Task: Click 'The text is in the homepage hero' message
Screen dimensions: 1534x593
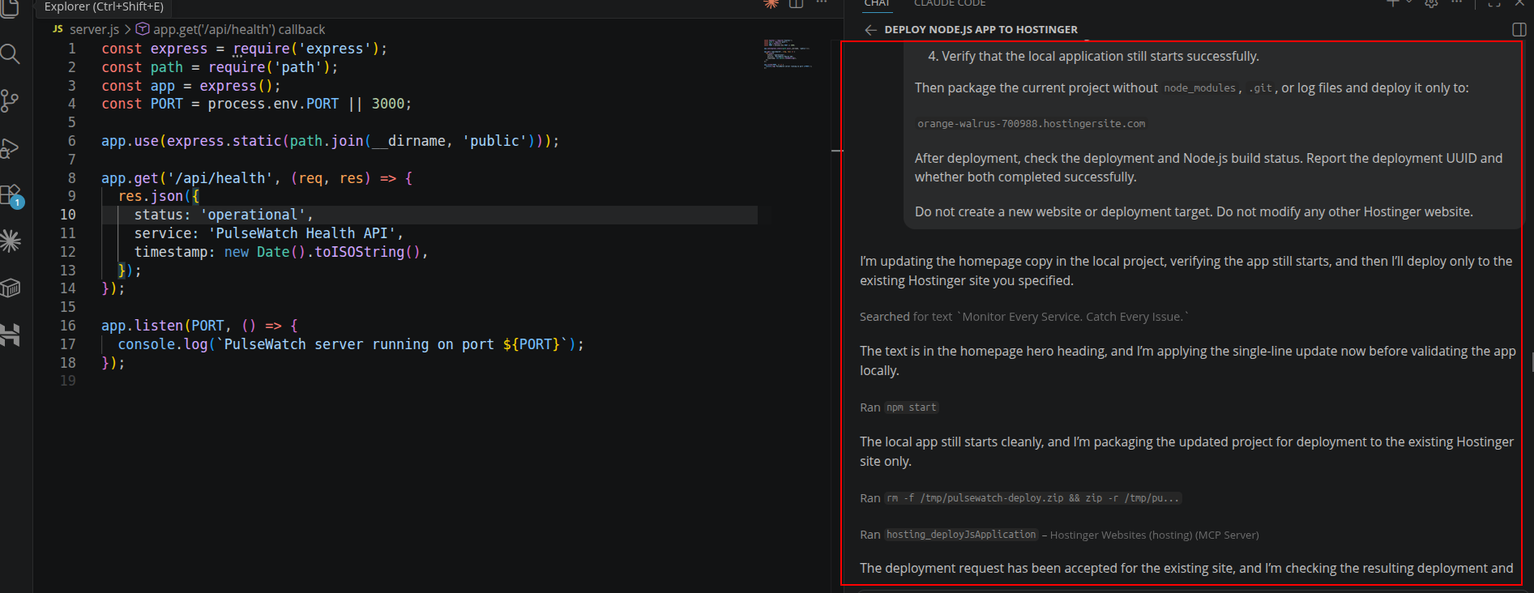Action: pyautogui.click(x=1187, y=360)
